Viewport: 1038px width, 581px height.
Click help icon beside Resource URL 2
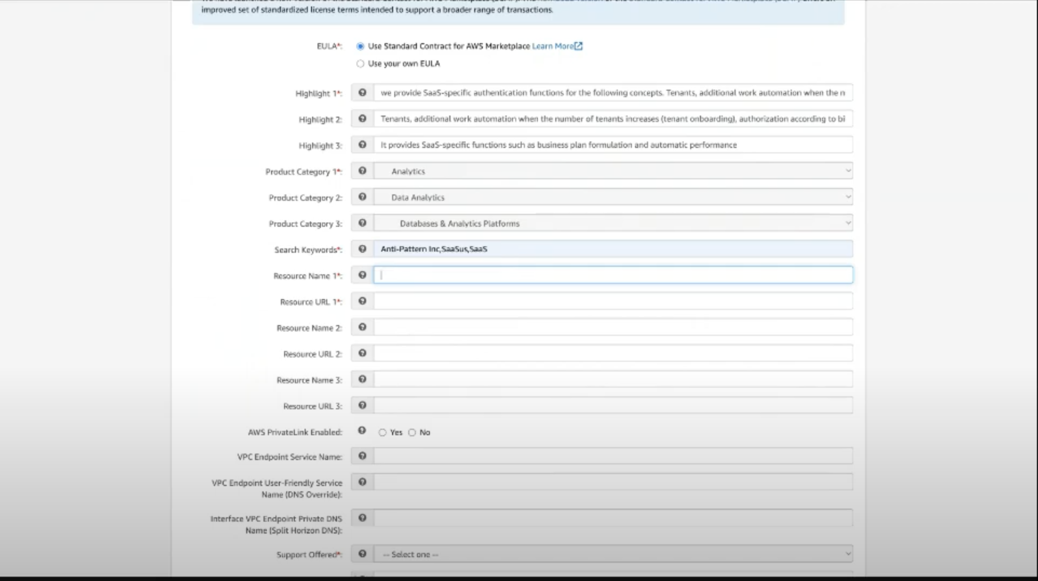[x=362, y=353]
